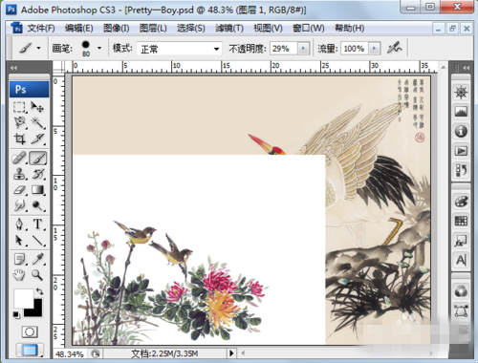Viewport: 478px width, 363px height.
Task: Select the Zoom tool
Action: pos(37,274)
